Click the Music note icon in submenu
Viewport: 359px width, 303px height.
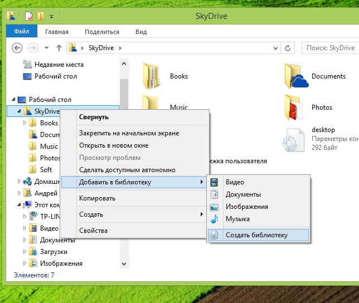[x=215, y=219]
